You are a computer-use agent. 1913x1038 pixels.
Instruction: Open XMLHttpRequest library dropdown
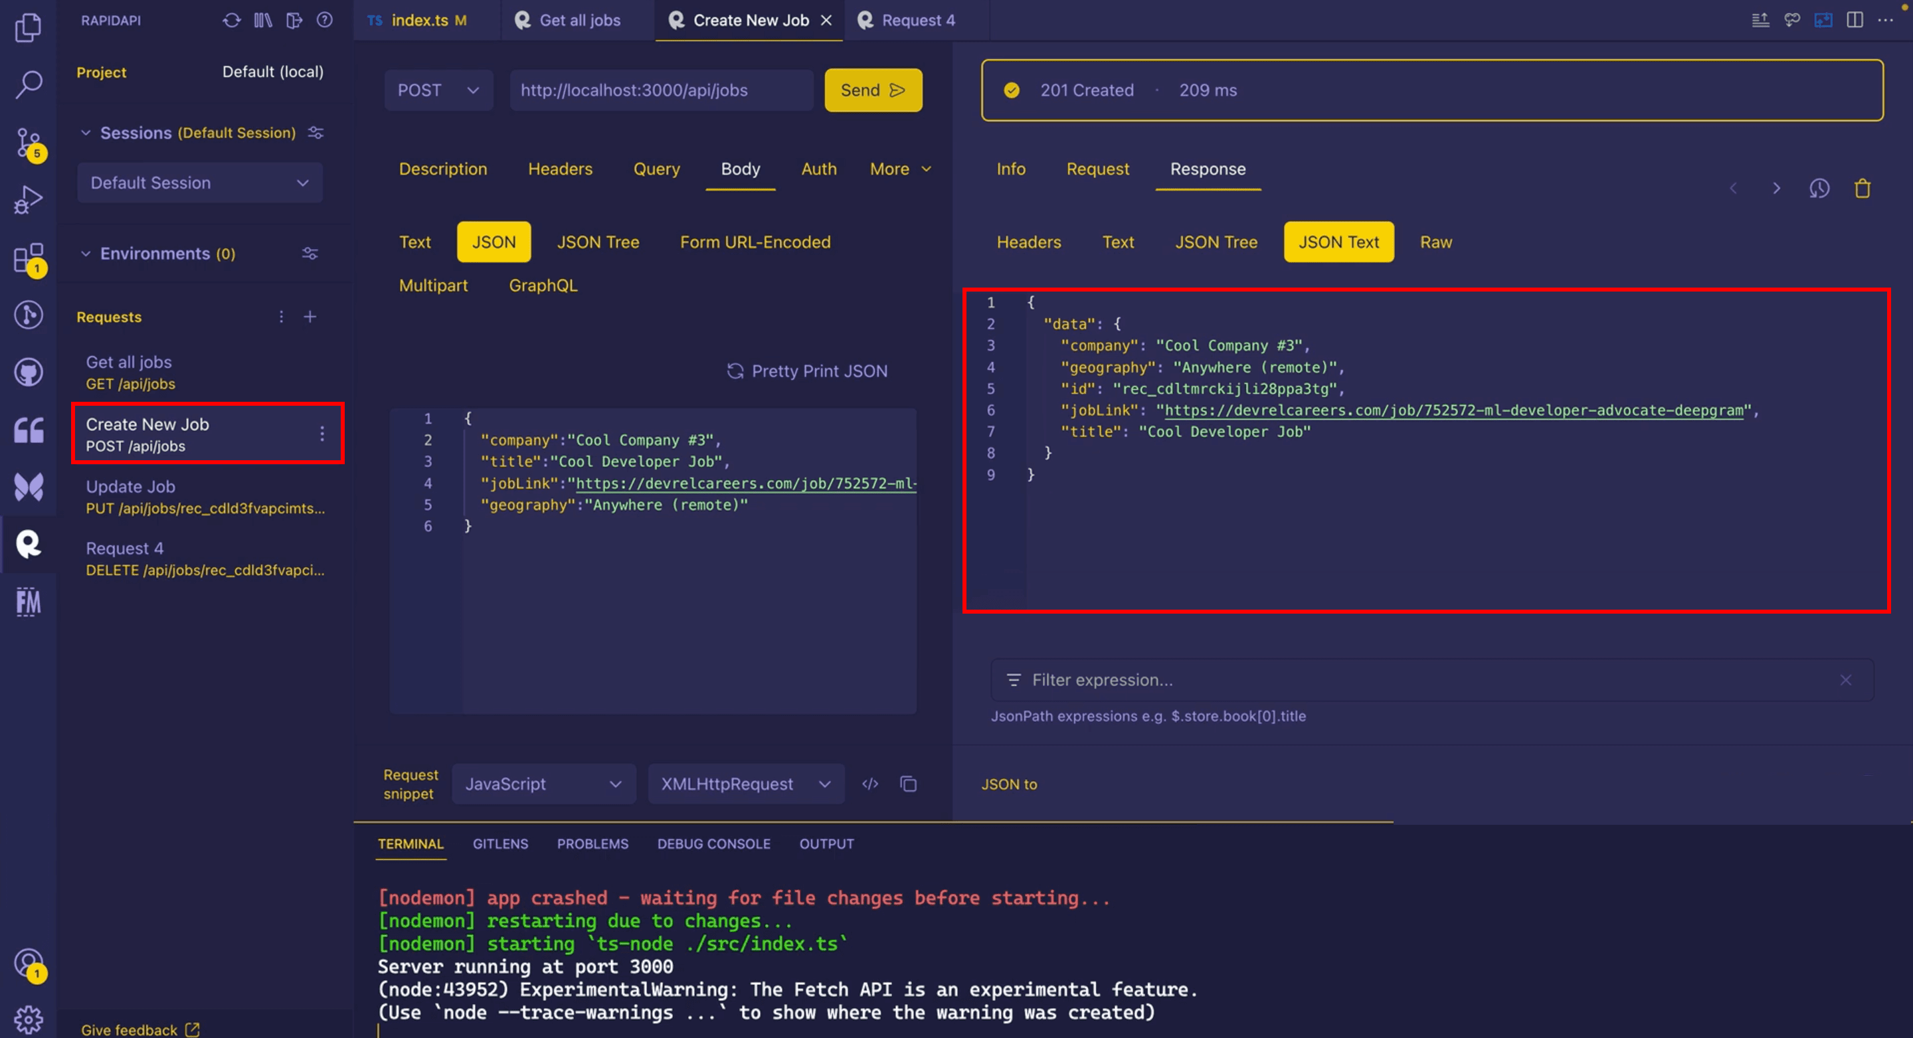pos(745,784)
